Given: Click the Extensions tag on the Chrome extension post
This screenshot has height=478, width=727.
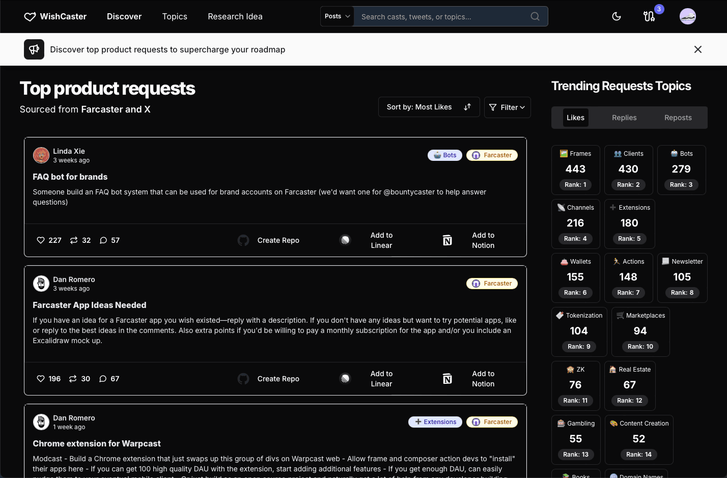Looking at the screenshot, I should pos(435,422).
